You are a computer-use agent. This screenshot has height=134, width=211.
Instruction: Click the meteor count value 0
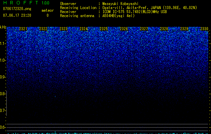(48, 15)
